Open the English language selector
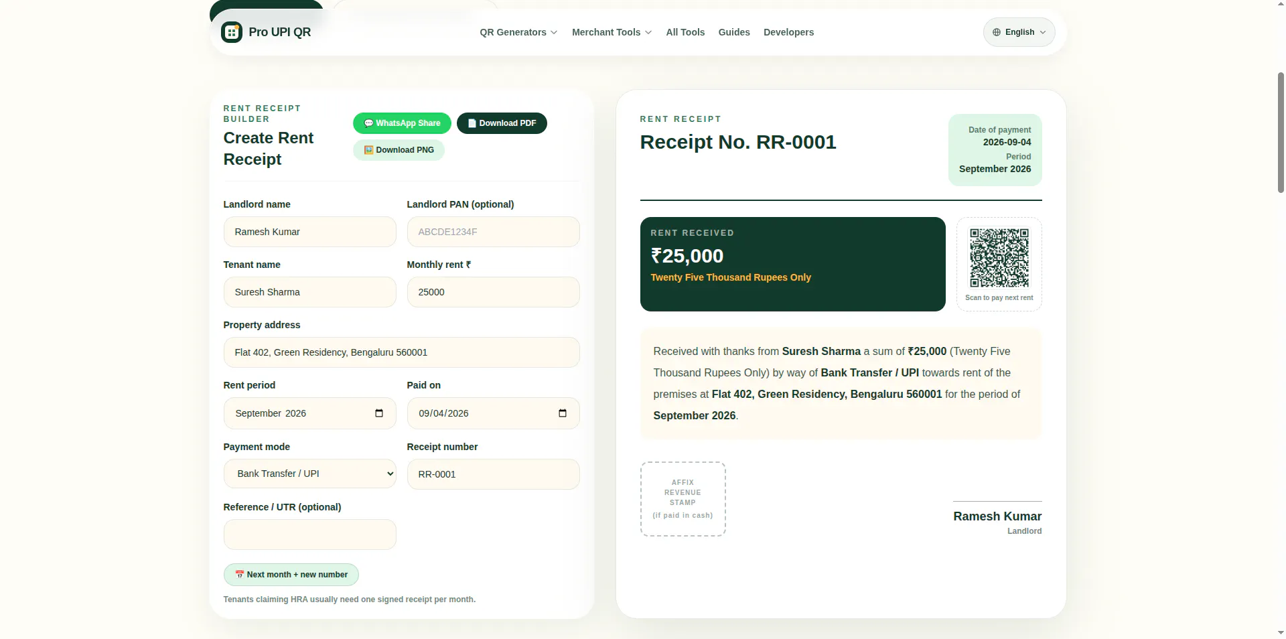Image resolution: width=1286 pixels, height=639 pixels. click(1019, 32)
